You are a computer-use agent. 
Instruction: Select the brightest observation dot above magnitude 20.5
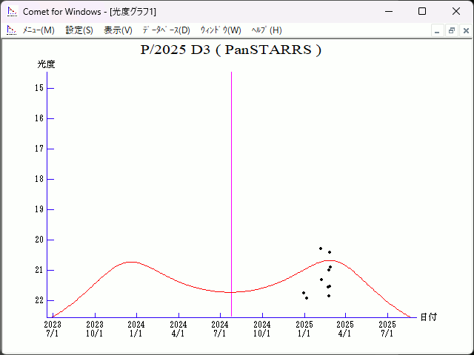[x=321, y=248]
